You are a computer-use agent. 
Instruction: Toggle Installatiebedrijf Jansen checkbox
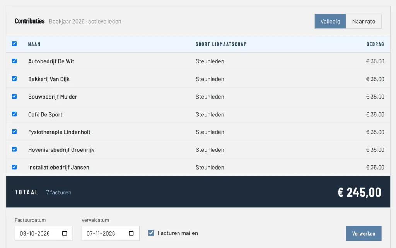pyautogui.click(x=14, y=167)
